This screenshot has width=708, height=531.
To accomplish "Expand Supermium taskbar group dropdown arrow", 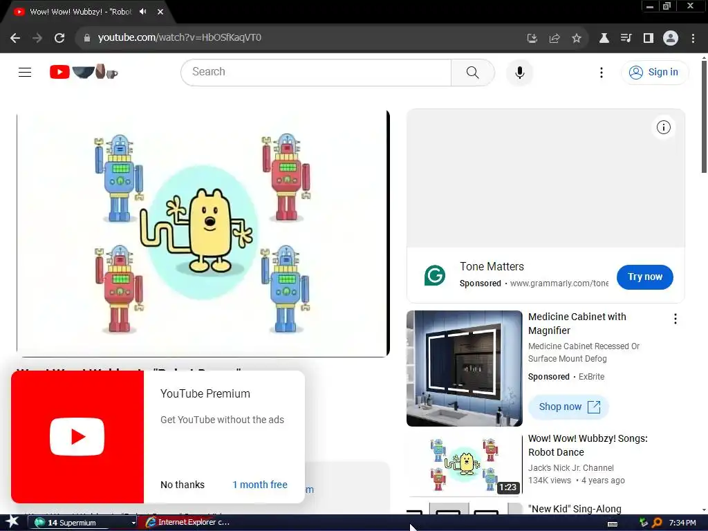I will (x=133, y=523).
